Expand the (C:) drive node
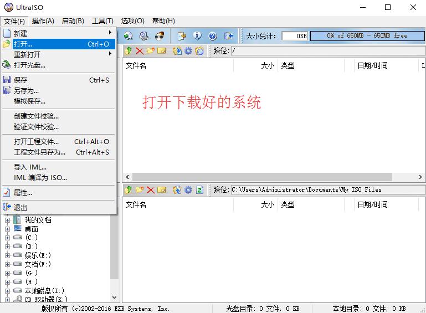Viewport: 426px width, 313px height. (x=8, y=238)
